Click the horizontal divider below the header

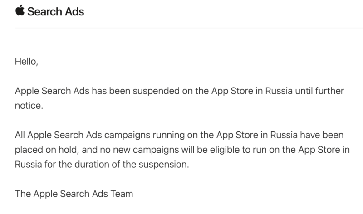[x=189, y=28]
